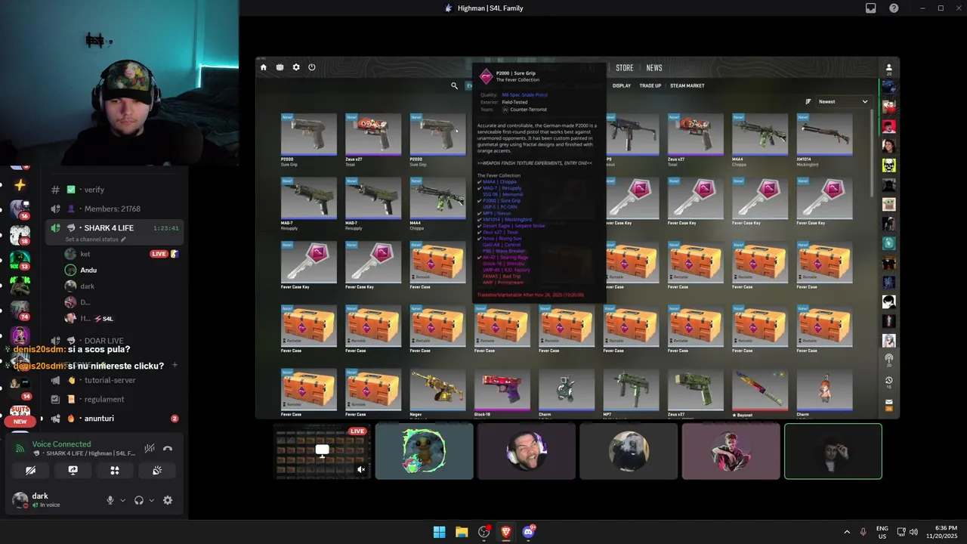Open the Discord activities launcher
This screenshot has width=967, height=544.
point(115,470)
